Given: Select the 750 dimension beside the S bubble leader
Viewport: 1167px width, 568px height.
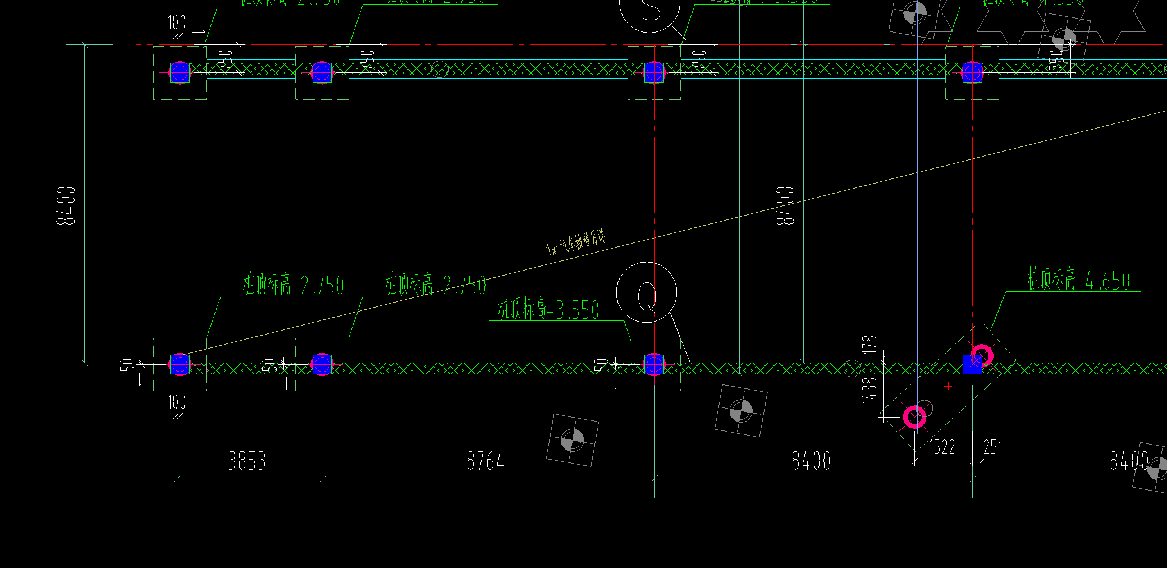Looking at the screenshot, I should click(699, 61).
